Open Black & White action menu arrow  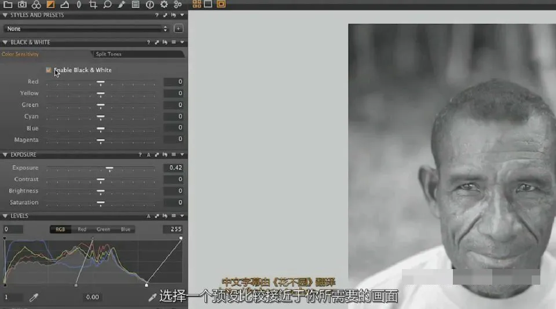tap(182, 42)
